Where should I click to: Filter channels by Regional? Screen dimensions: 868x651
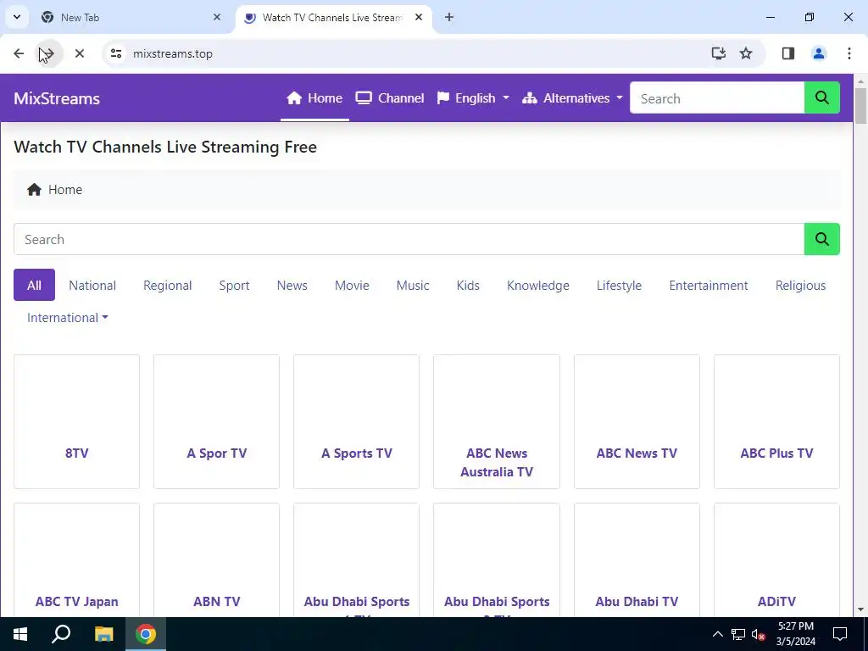pyautogui.click(x=167, y=285)
